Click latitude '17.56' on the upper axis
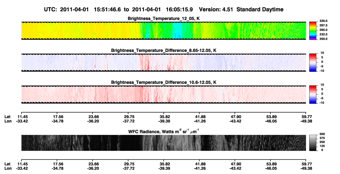 pyautogui.click(x=59, y=117)
